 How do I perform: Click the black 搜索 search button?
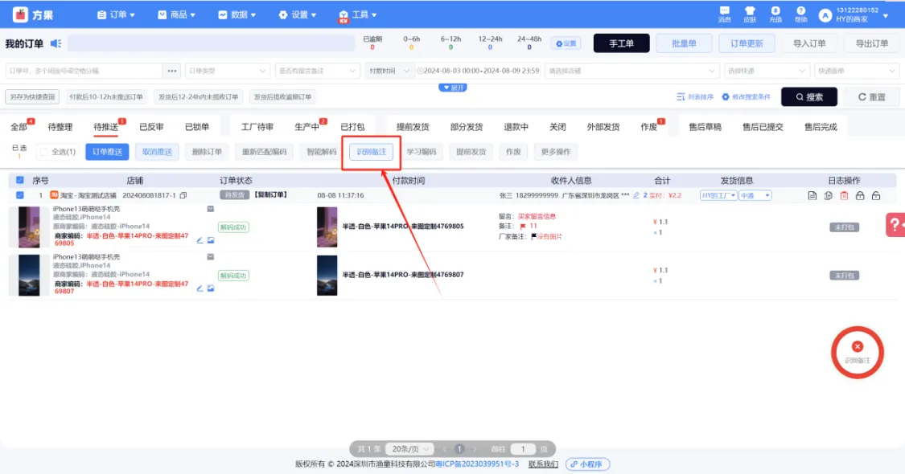tap(808, 96)
